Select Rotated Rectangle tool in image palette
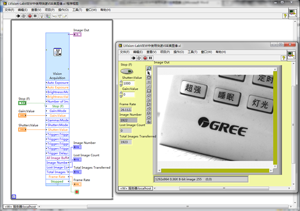300x211 pixels. tap(149, 95)
